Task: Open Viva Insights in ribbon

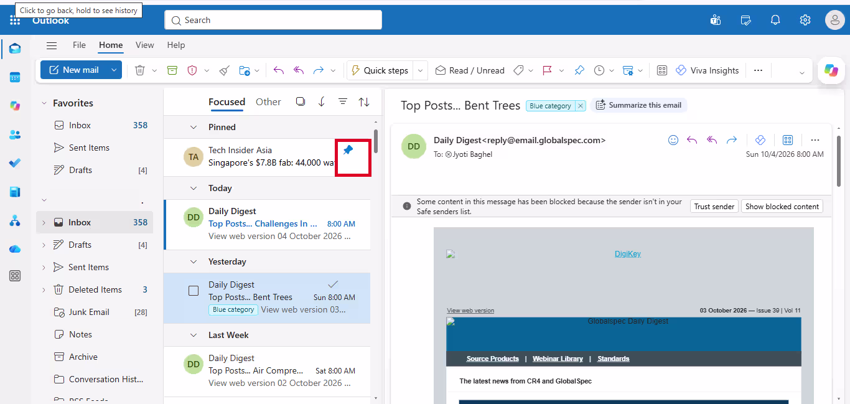Action: (707, 70)
